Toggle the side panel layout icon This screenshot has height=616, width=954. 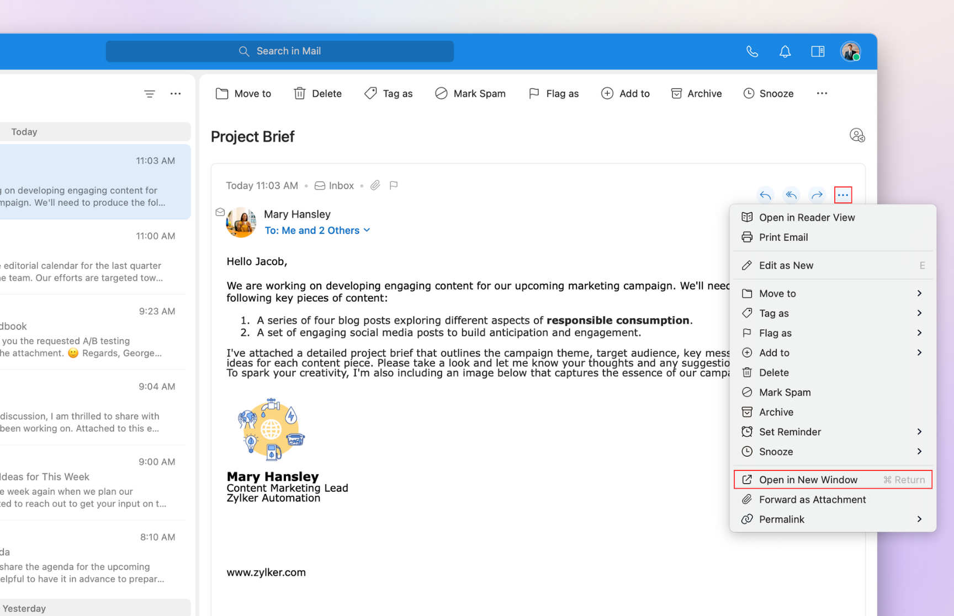pos(818,51)
